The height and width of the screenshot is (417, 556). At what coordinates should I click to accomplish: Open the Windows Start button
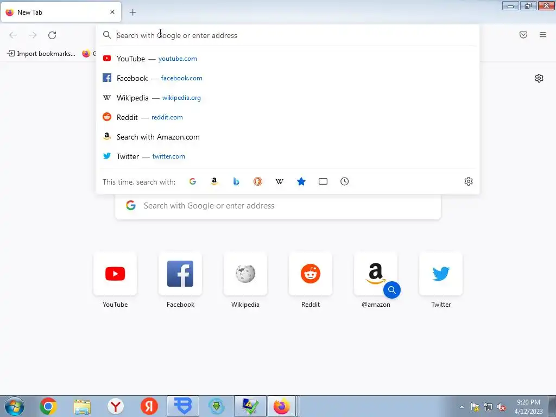pos(15,406)
